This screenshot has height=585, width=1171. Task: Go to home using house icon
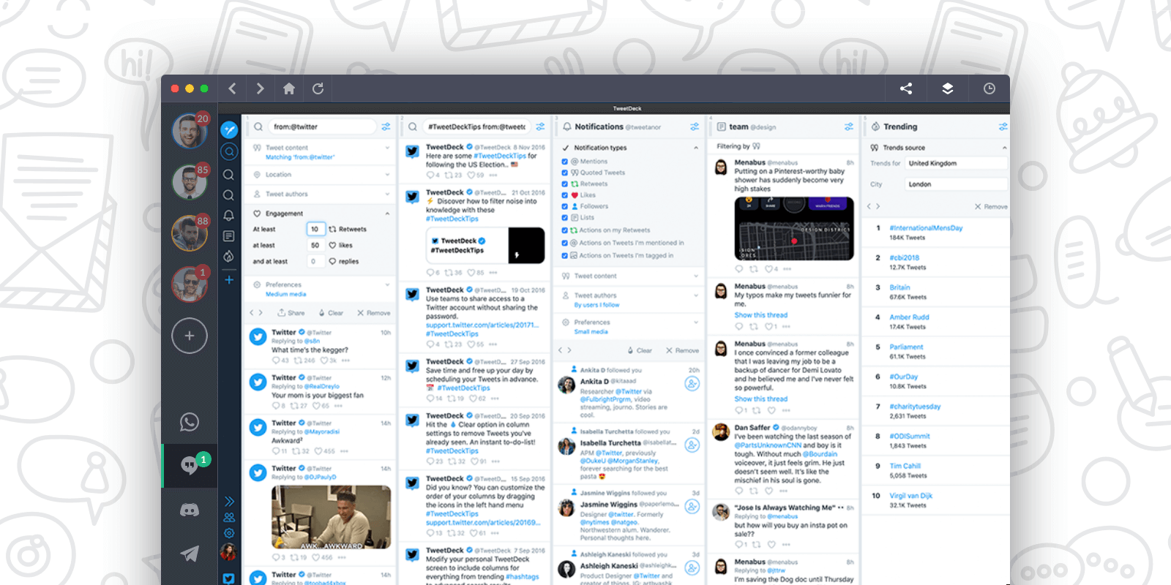289,88
